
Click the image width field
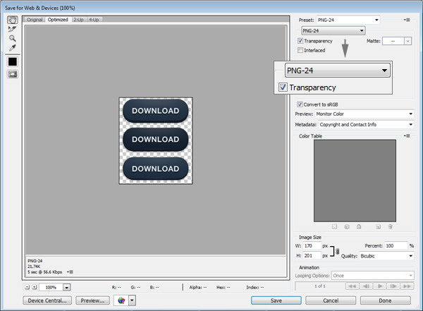click(x=312, y=245)
